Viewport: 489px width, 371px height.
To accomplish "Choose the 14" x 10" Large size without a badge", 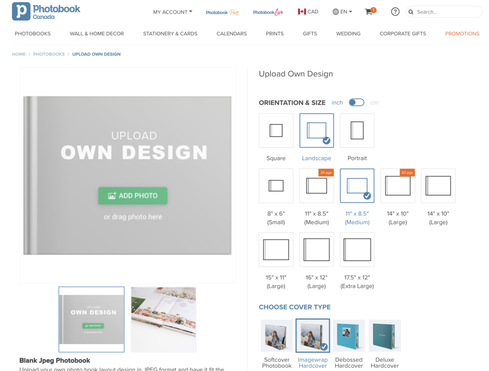I will [438, 185].
